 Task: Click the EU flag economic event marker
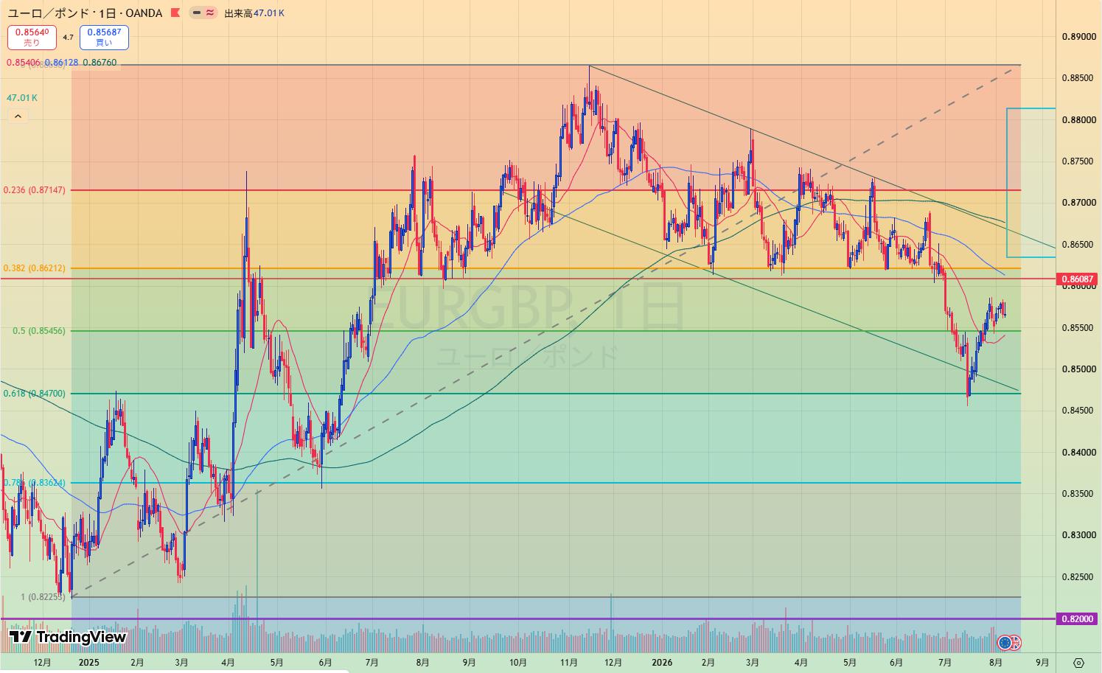click(x=1004, y=642)
